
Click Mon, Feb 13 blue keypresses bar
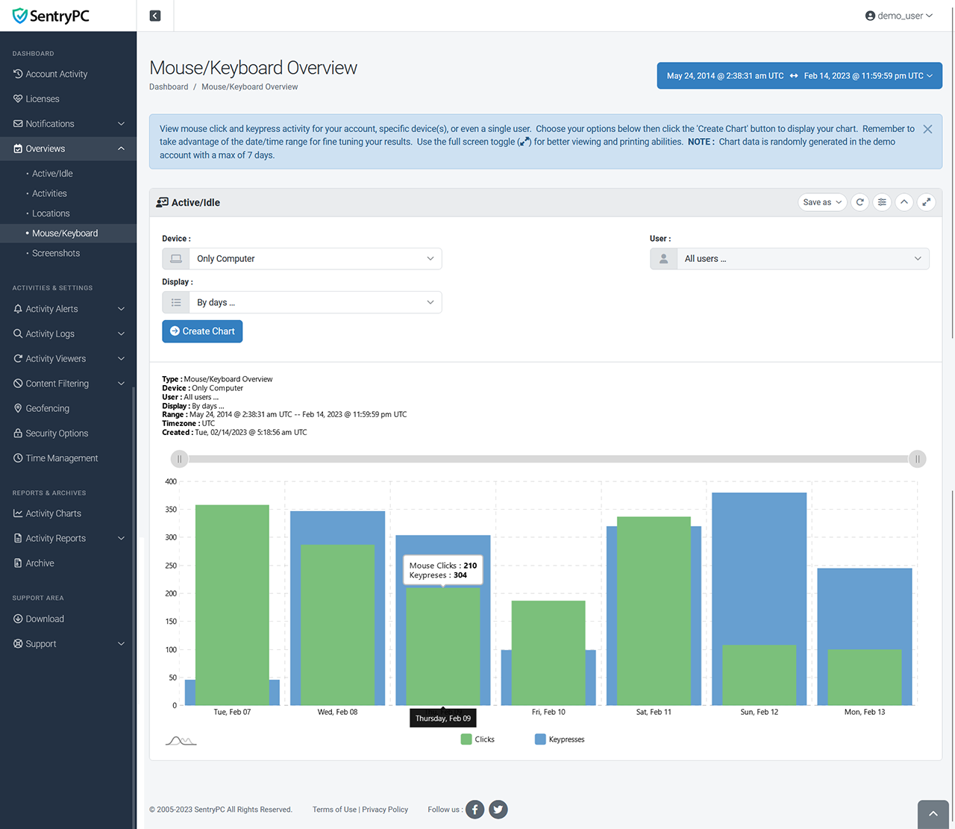coord(865,608)
